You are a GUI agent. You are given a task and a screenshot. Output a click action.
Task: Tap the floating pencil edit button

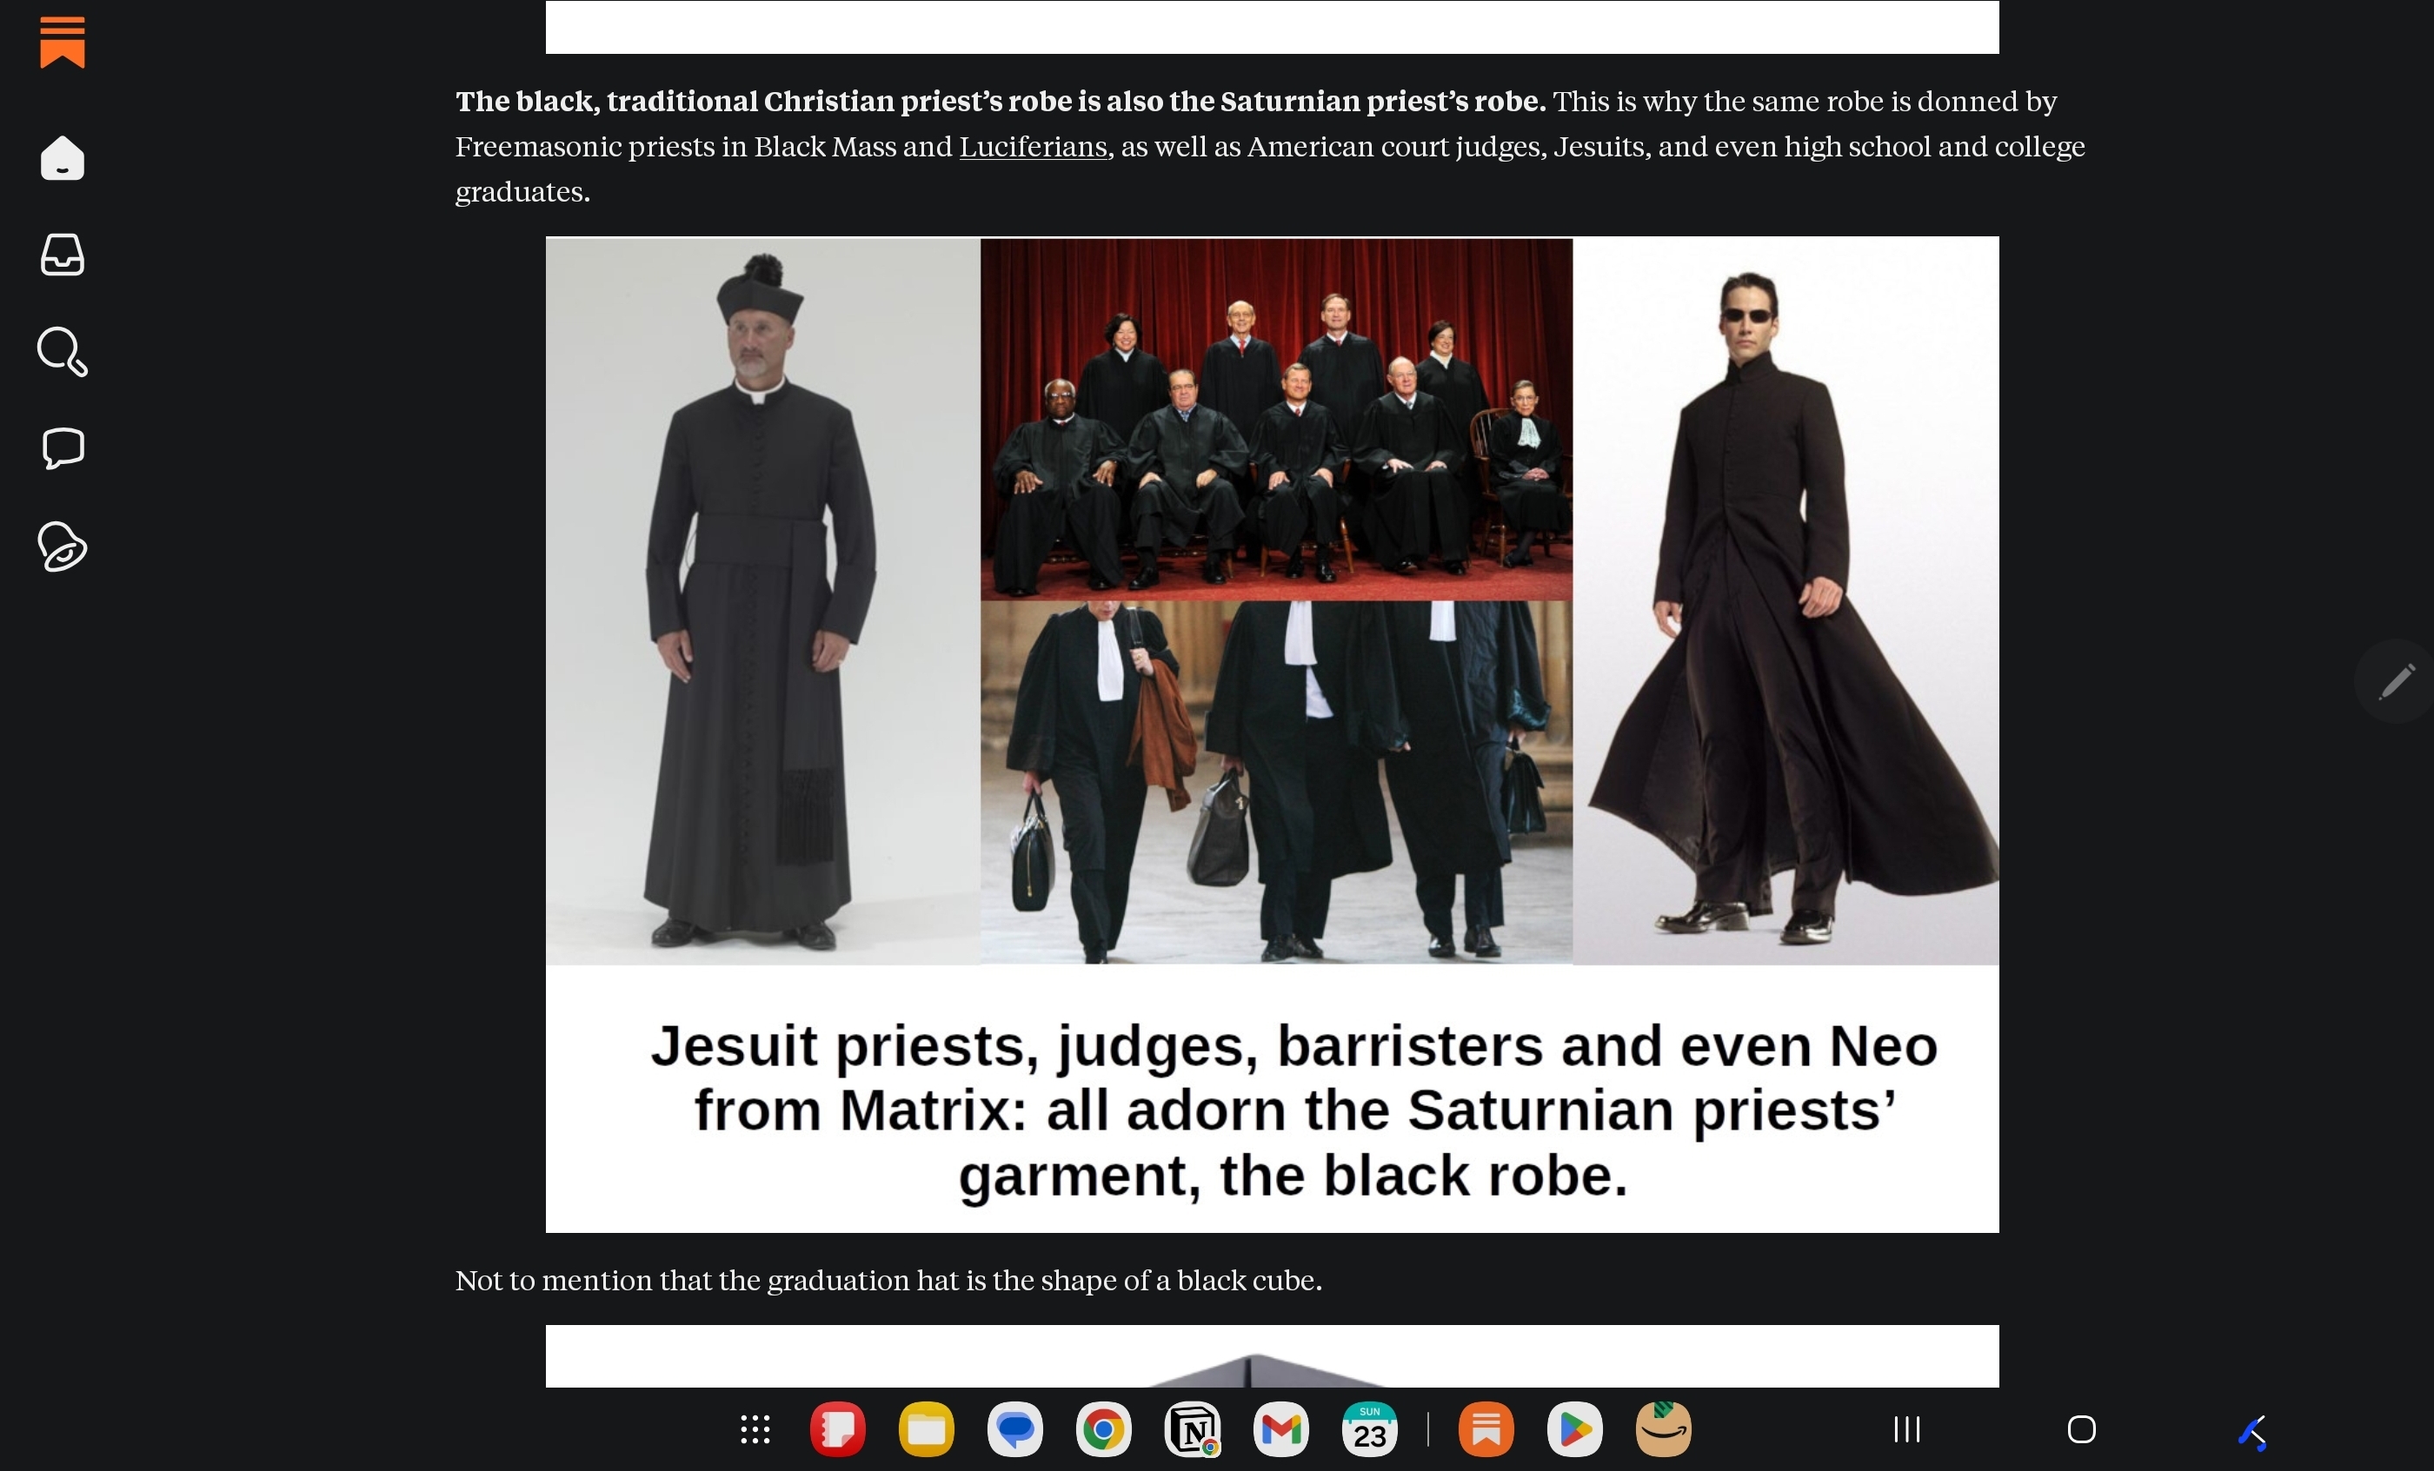tap(2396, 681)
